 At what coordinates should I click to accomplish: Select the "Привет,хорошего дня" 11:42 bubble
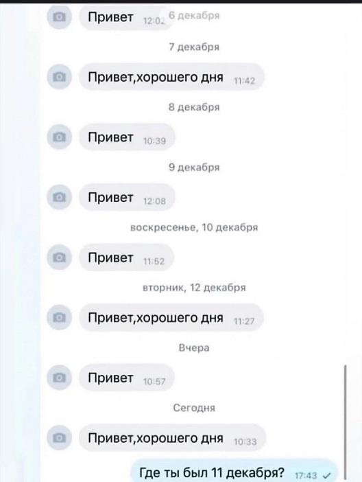[171, 77]
